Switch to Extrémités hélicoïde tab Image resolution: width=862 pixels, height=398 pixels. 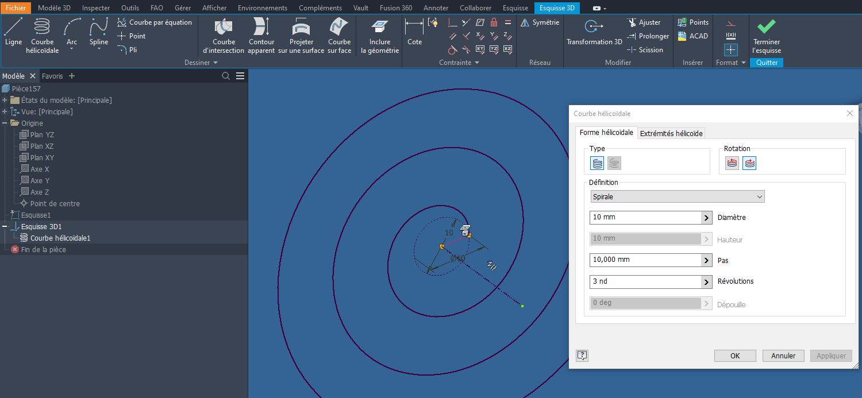671,133
